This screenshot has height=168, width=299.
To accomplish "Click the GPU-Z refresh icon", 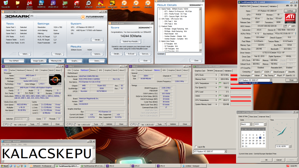I will pyautogui.click(x=292, y=6).
